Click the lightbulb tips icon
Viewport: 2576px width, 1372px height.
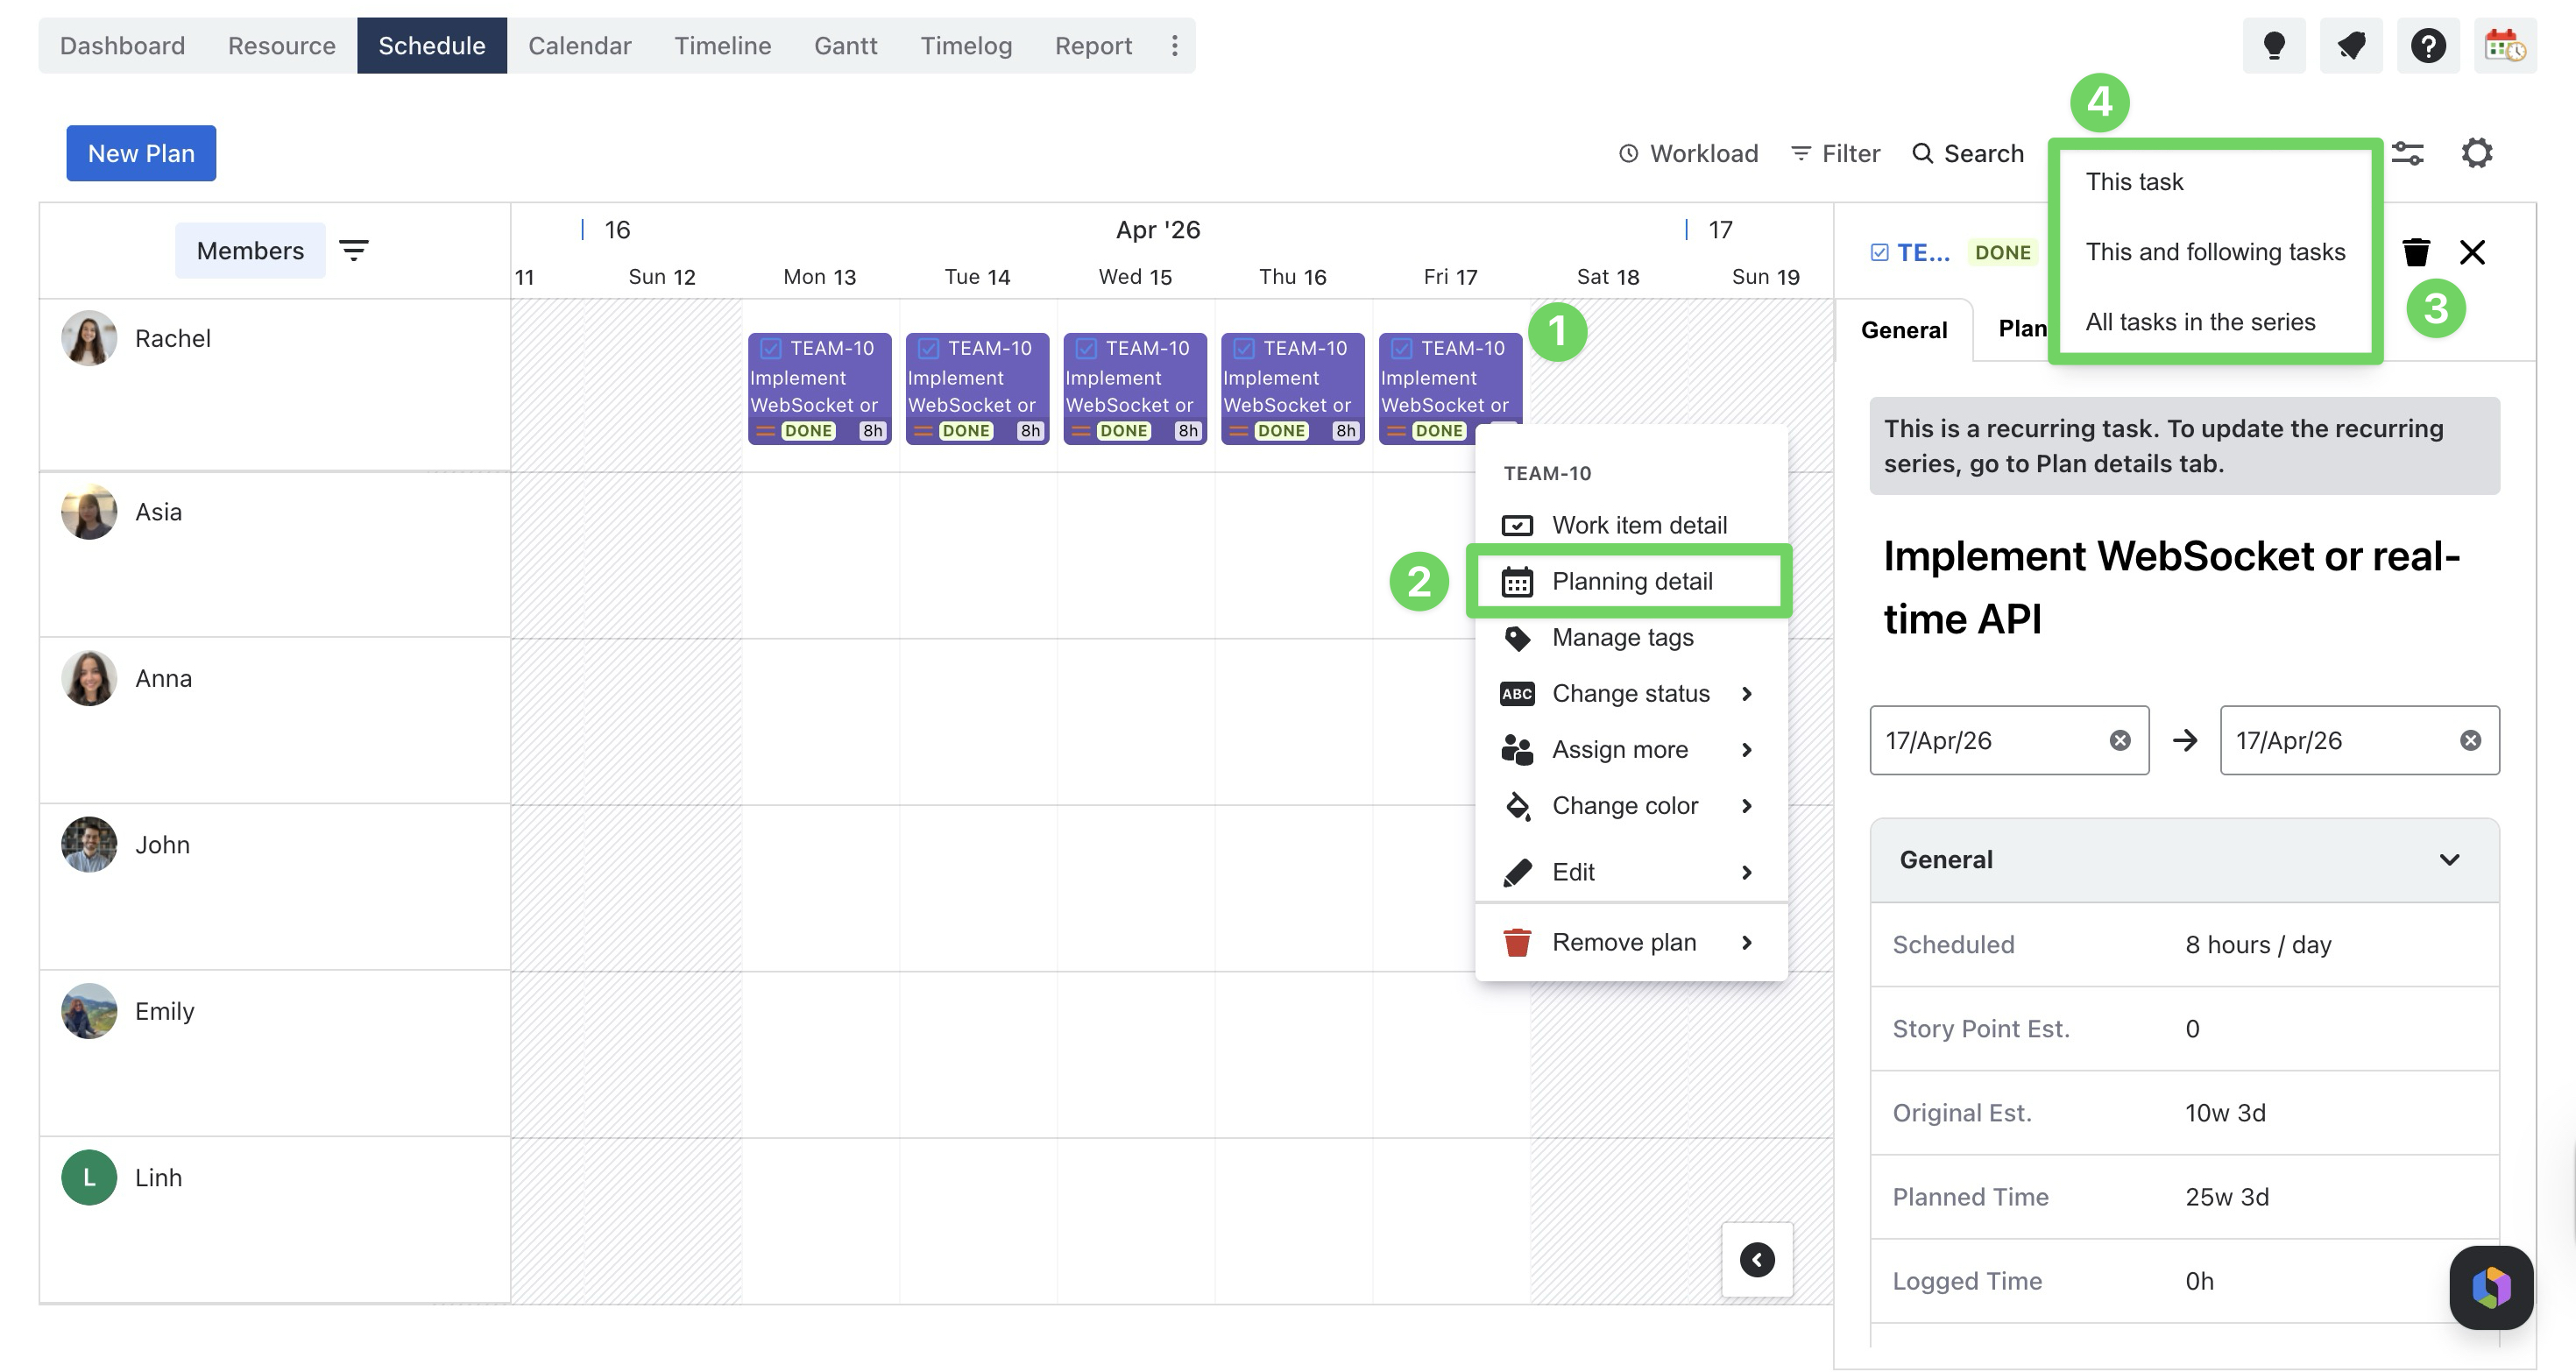[2273, 45]
